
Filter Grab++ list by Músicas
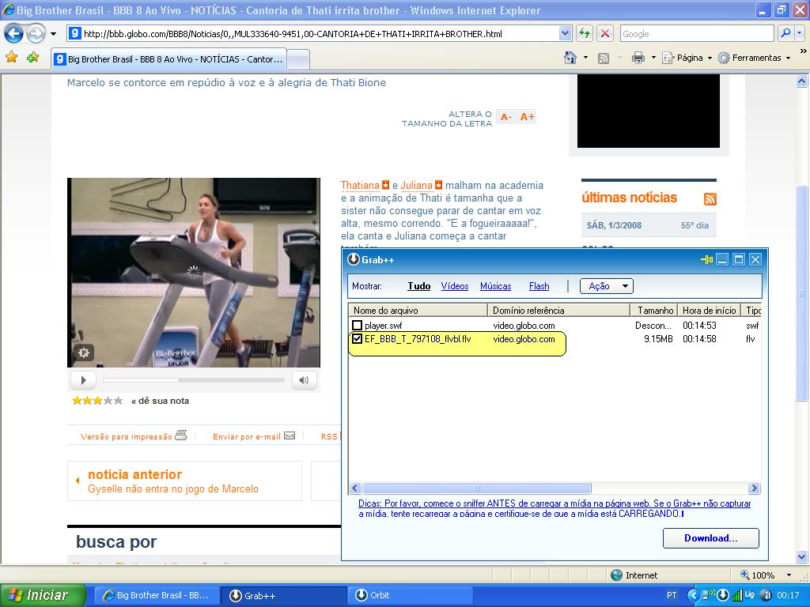click(495, 286)
